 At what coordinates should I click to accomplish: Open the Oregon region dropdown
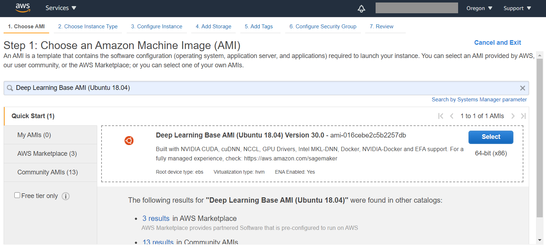tap(479, 8)
